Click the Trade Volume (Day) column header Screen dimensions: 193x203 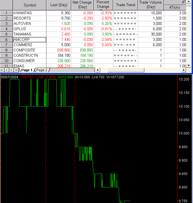pyautogui.click(x=151, y=5)
